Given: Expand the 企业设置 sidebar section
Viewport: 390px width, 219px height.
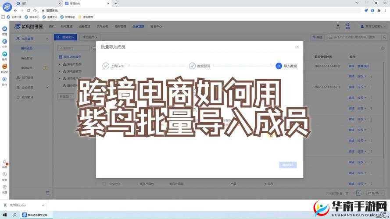Looking at the screenshot, I should tap(47, 87).
